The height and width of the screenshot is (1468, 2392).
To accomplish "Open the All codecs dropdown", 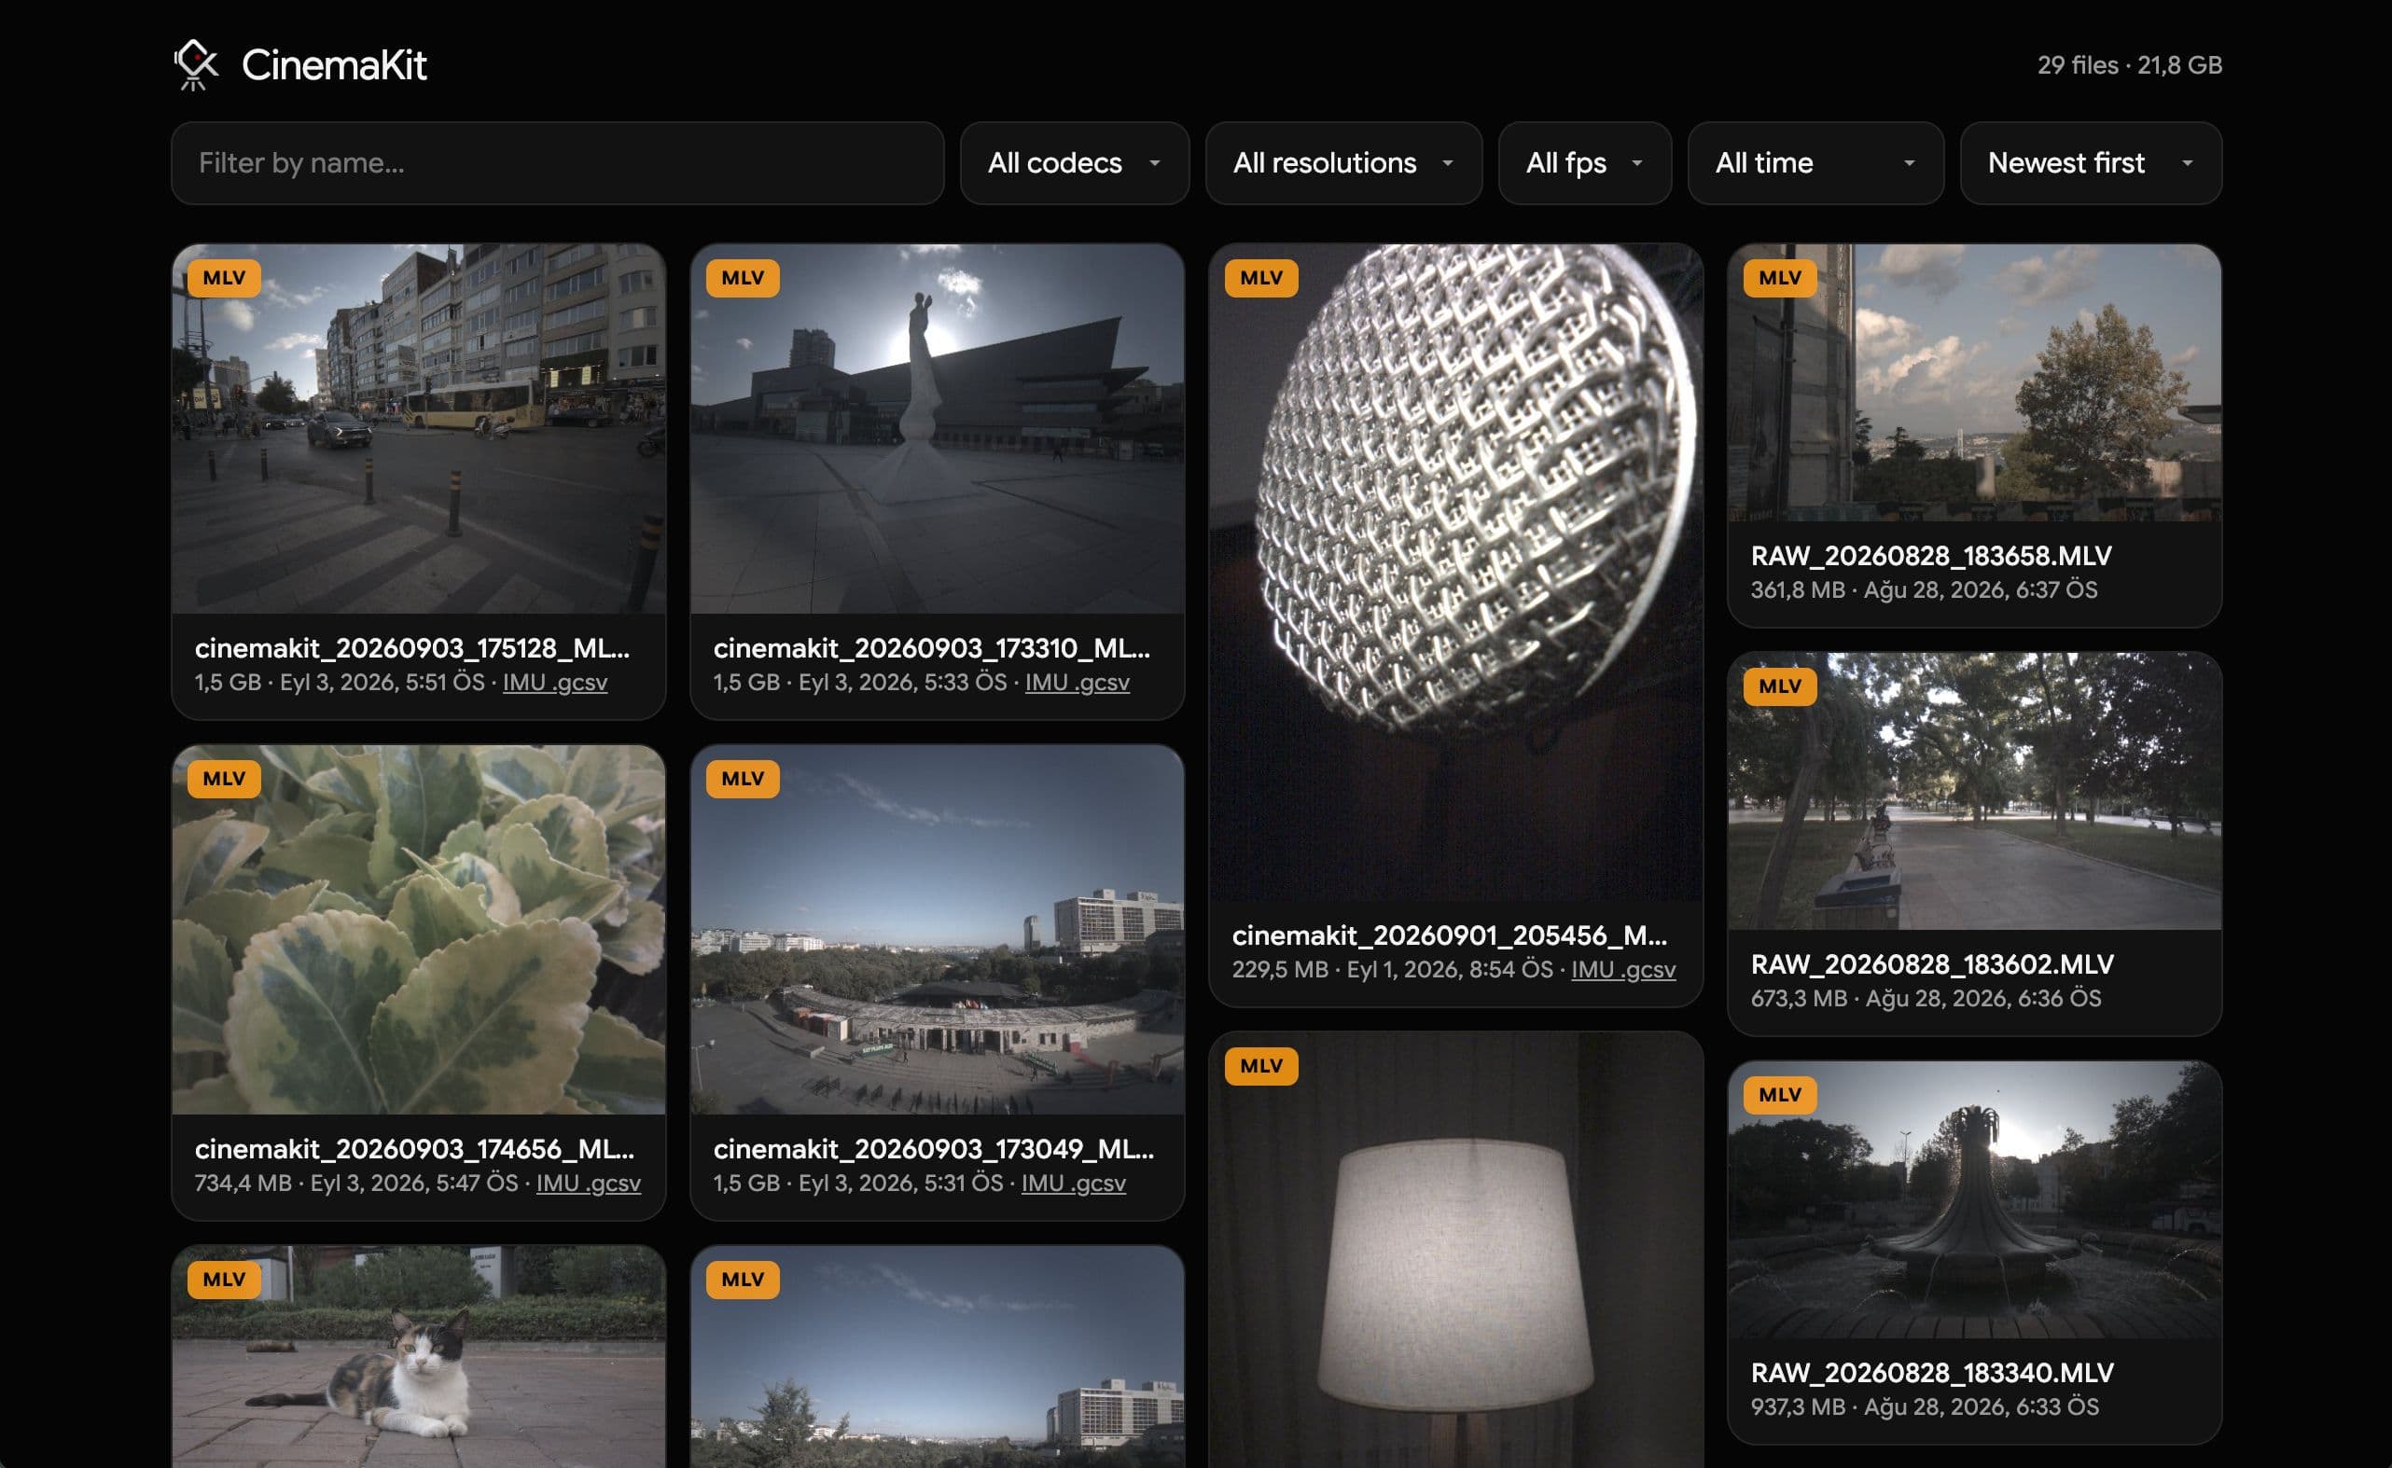I will 1074,163.
